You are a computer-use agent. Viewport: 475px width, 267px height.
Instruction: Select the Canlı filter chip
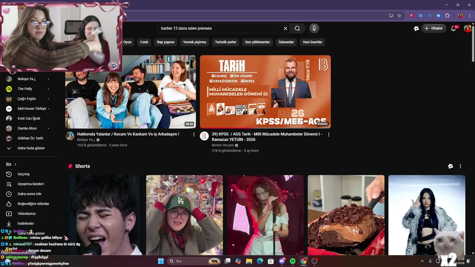(x=144, y=42)
